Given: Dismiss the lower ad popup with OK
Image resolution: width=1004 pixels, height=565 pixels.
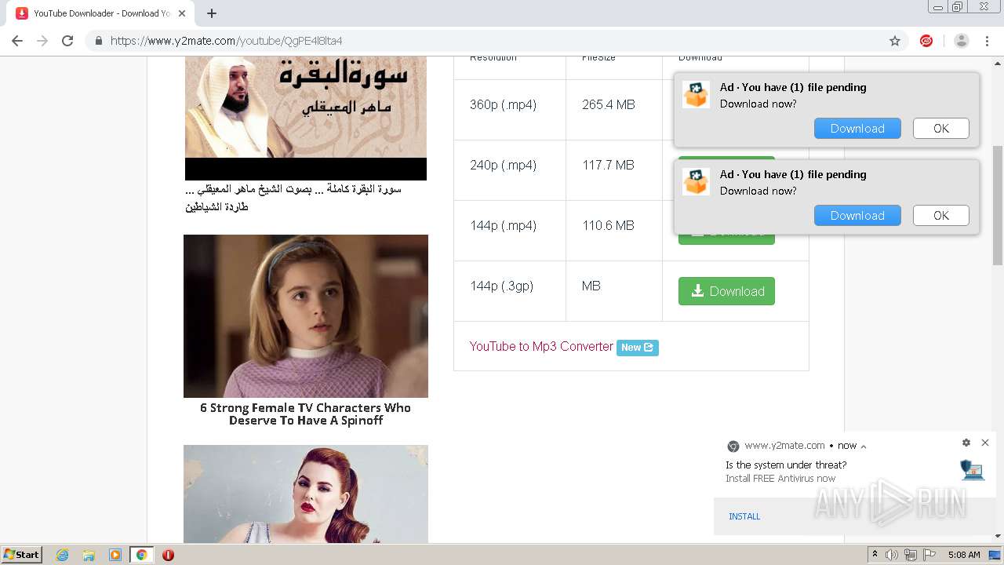Looking at the screenshot, I should [x=941, y=216].
